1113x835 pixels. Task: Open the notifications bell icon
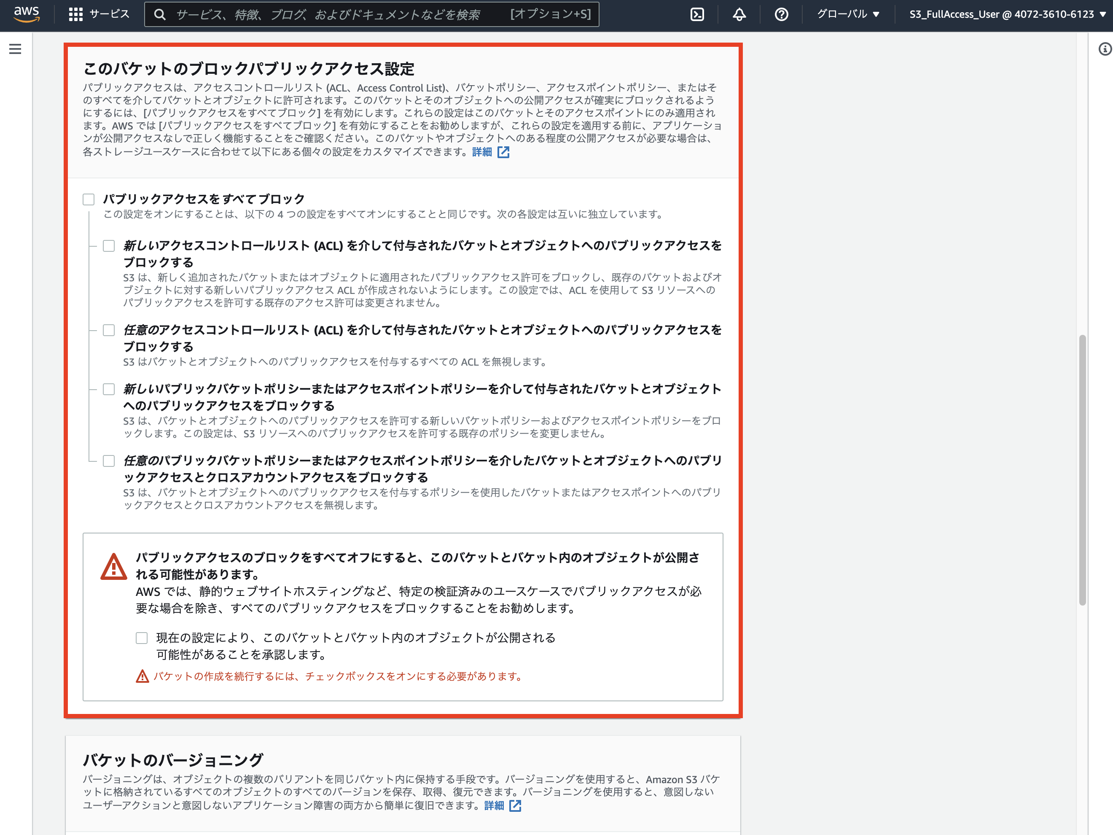pos(739,14)
